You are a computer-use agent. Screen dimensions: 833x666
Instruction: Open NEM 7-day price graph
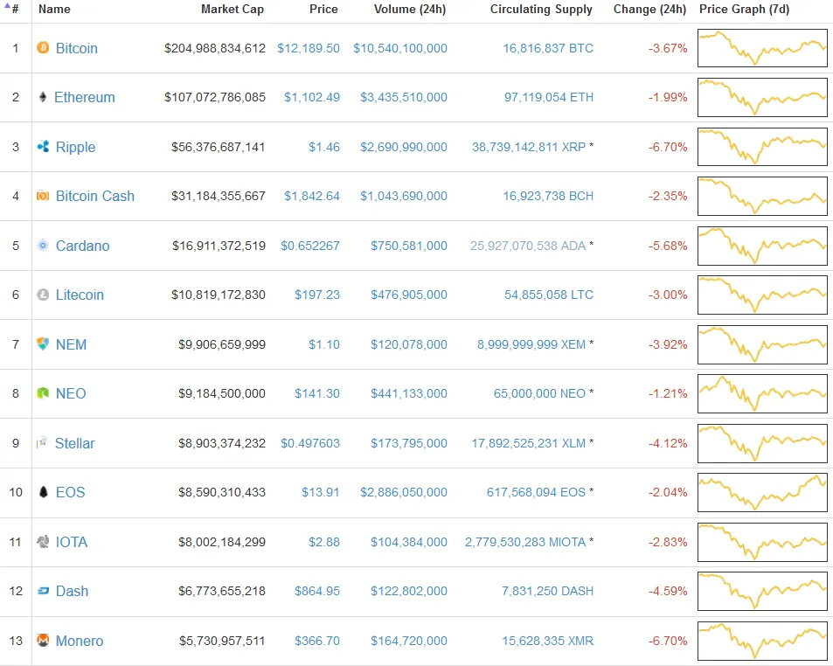tap(762, 344)
